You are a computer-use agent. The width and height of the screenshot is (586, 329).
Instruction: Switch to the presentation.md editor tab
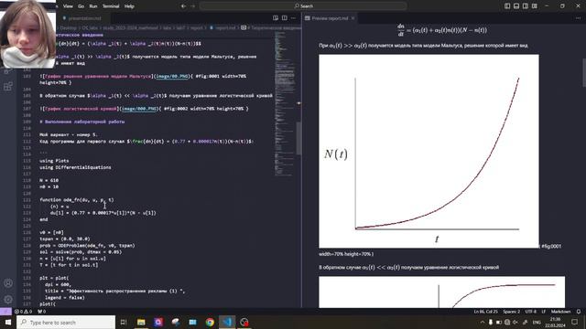point(84,18)
